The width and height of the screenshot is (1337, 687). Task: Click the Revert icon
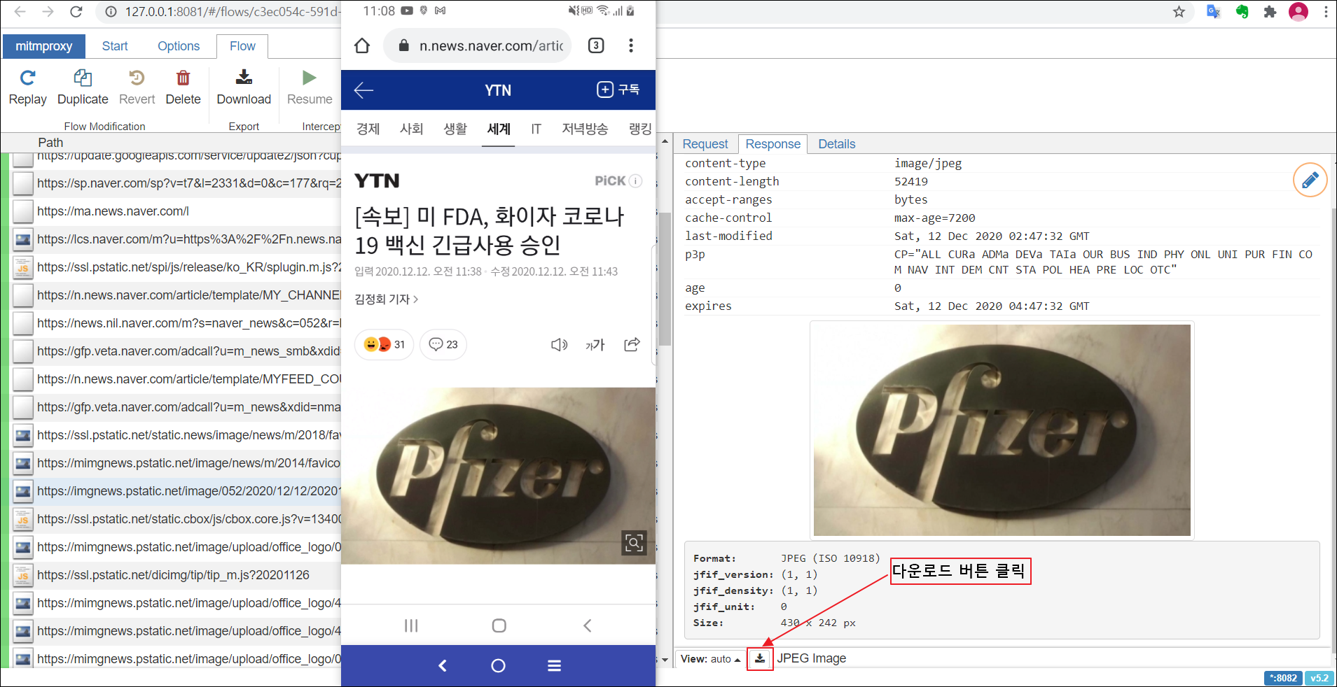137,78
